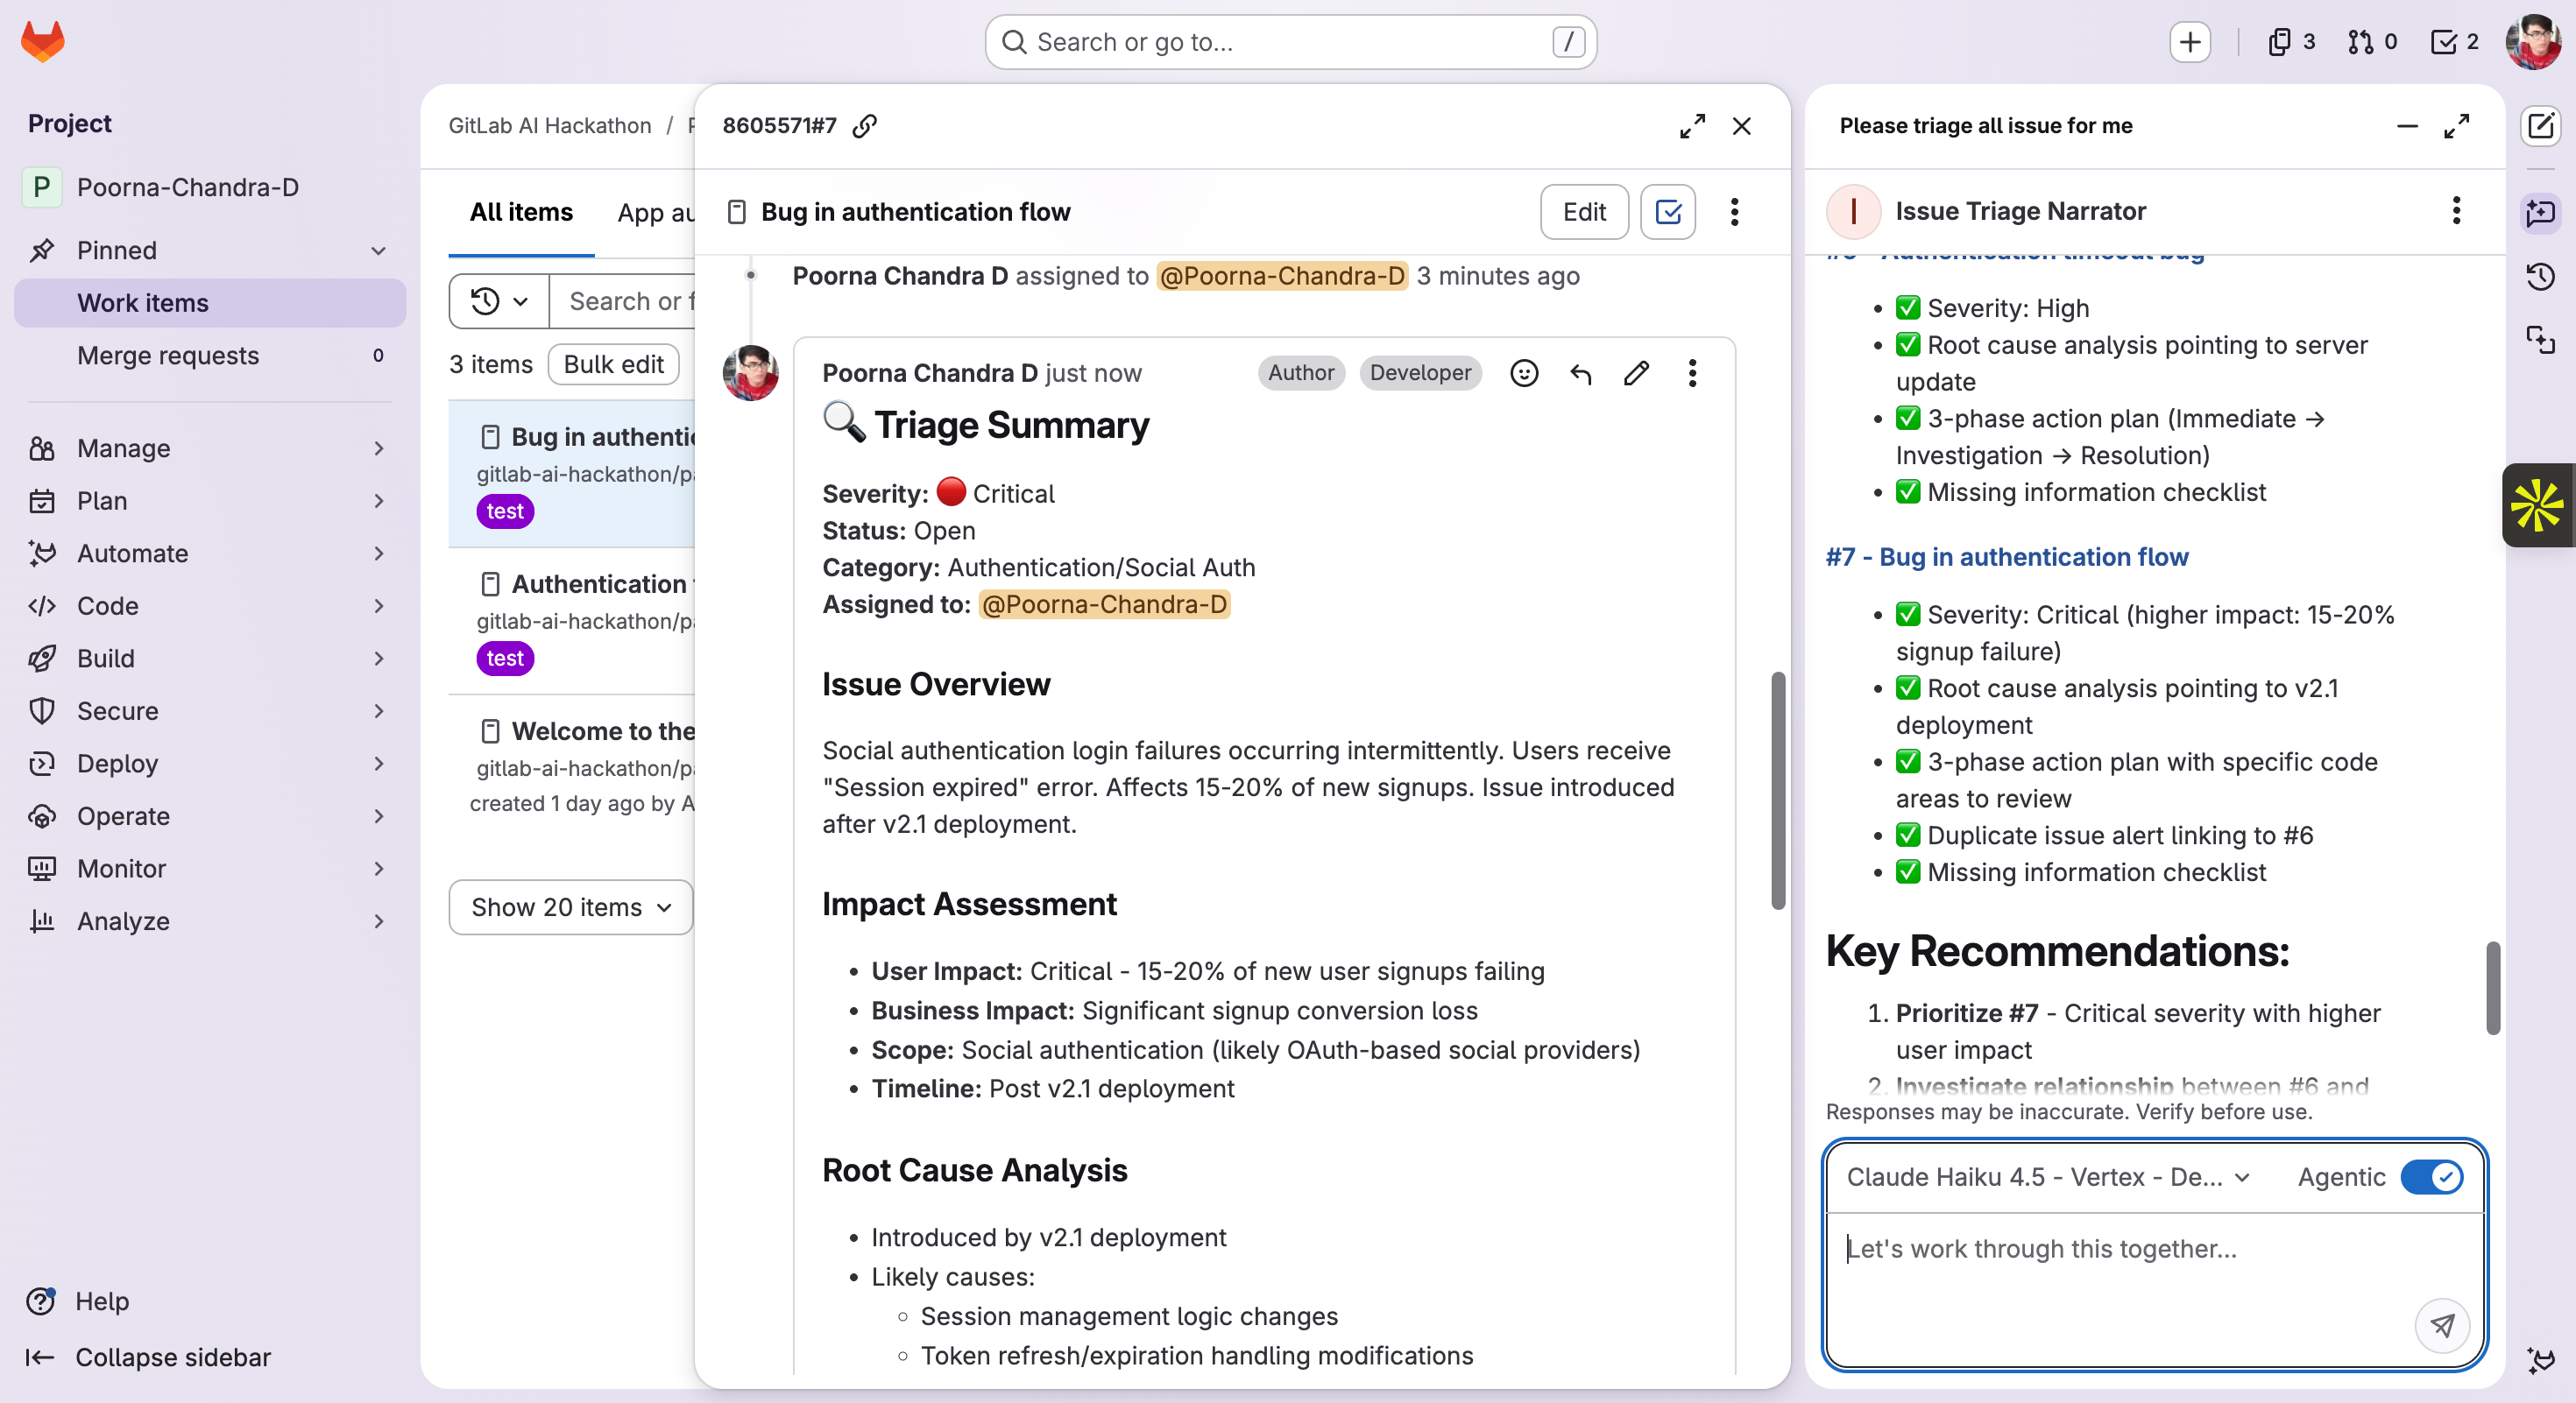
Task: Click the Edit button for the issue
Action: [x=1583, y=212]
